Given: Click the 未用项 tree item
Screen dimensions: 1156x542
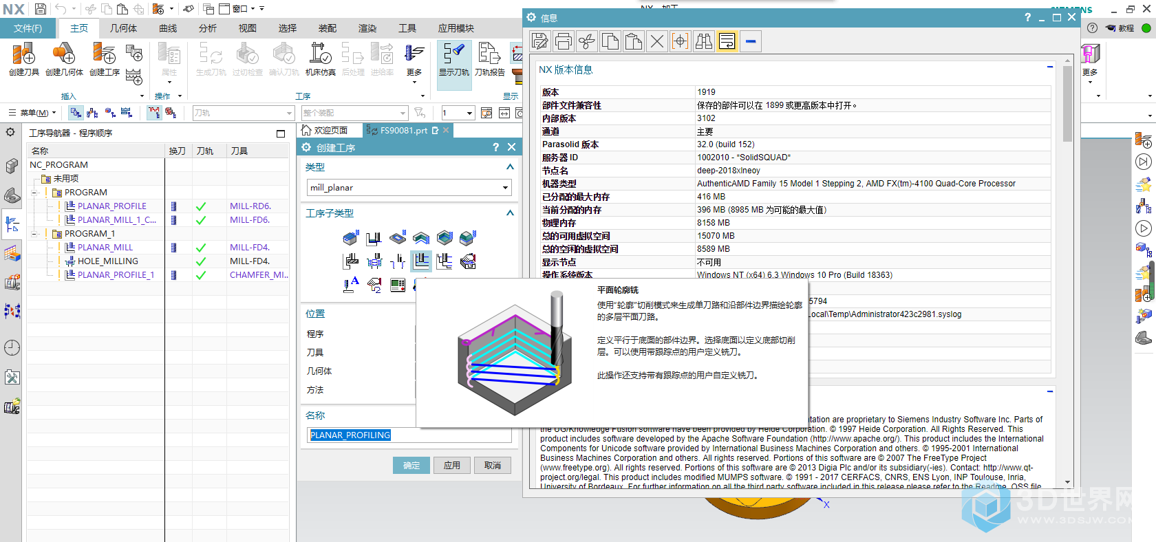Looking at the screenshot, I should tap(66, 179).
